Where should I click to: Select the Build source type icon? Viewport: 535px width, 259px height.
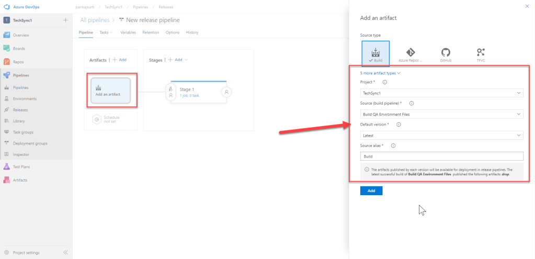pyautogui.click(x=375, y=54)
